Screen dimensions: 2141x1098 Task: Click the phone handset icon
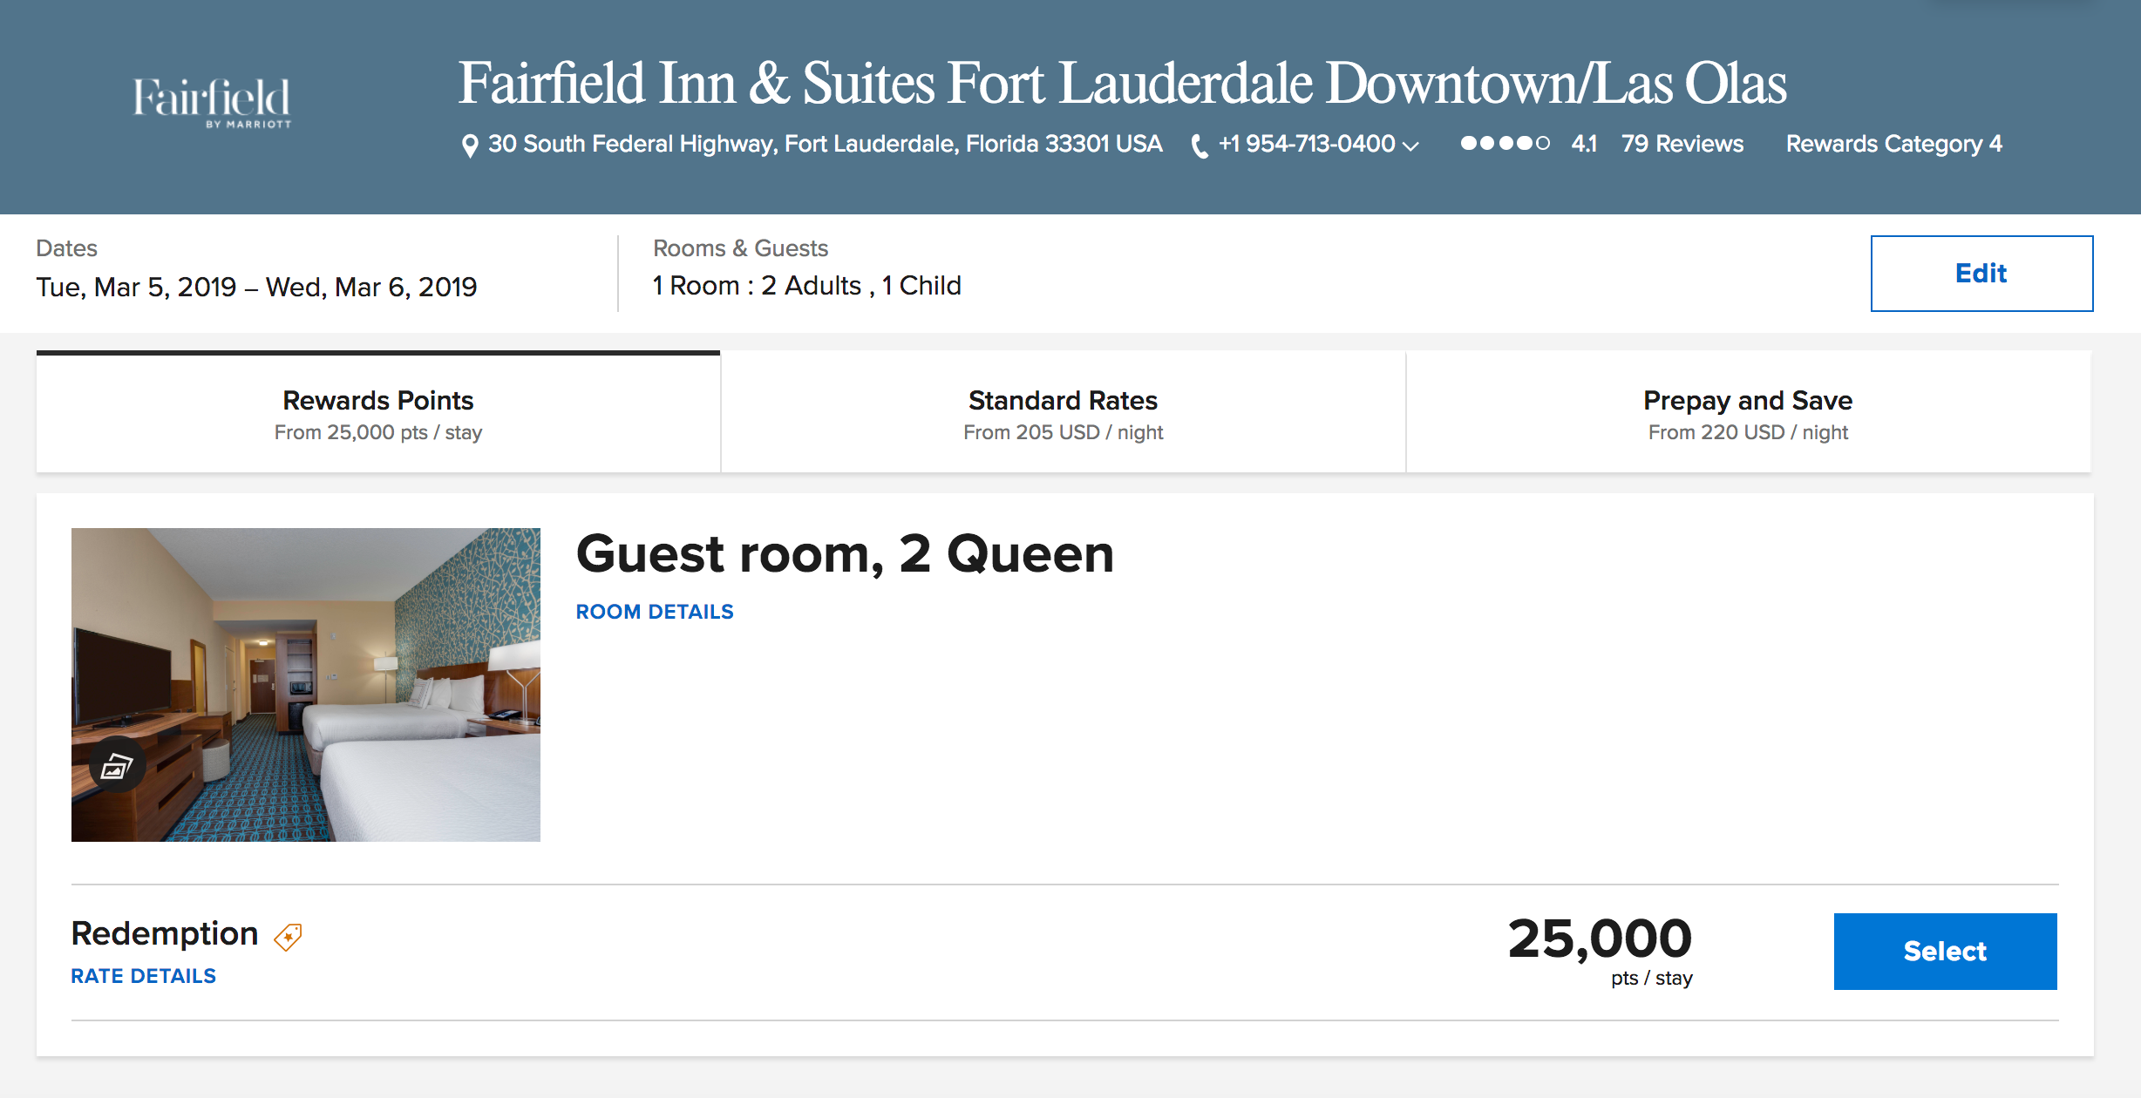(x=1200, y=146)
